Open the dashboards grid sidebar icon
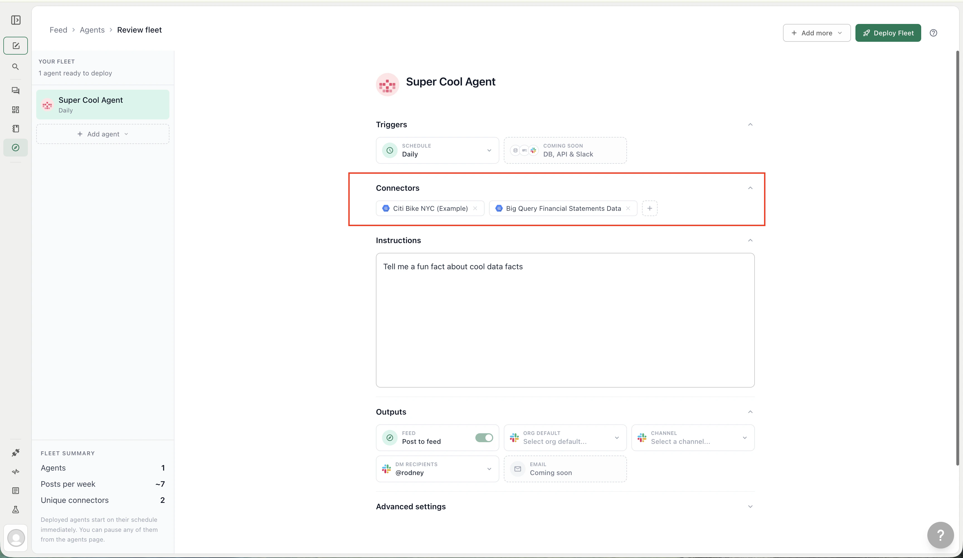Image resolution: width=963 pixels, height=558 pixels. point(16,110)
